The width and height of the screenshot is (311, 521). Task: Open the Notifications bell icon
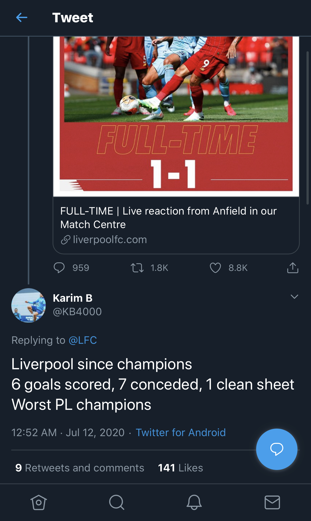(x=194, y=502)
